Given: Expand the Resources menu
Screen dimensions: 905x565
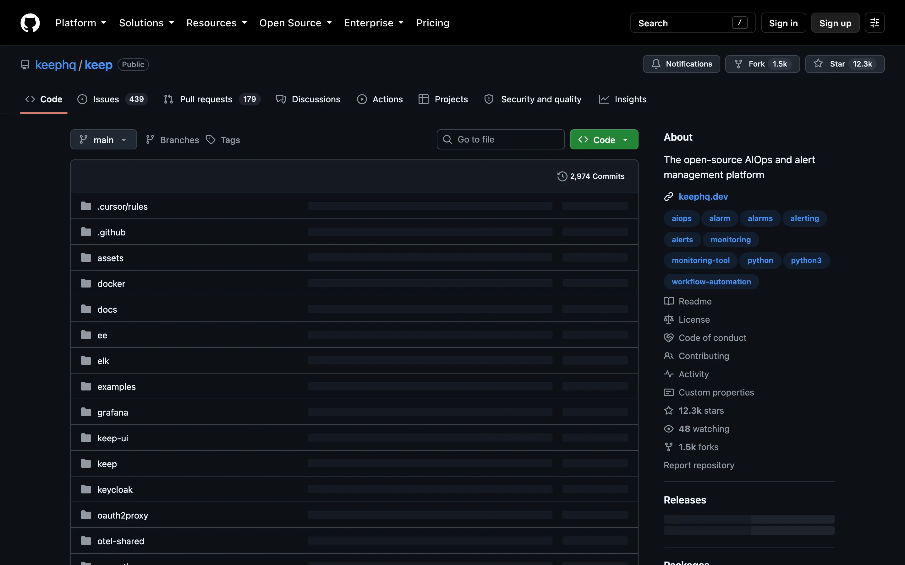Looking at the screenshot, I should click(217, 23).
